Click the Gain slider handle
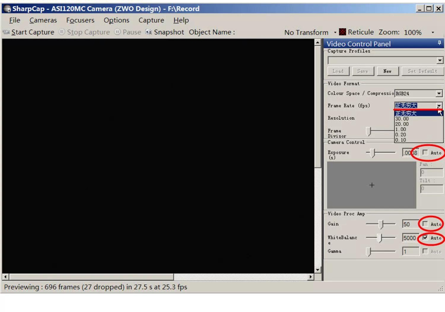 [381, 224]
